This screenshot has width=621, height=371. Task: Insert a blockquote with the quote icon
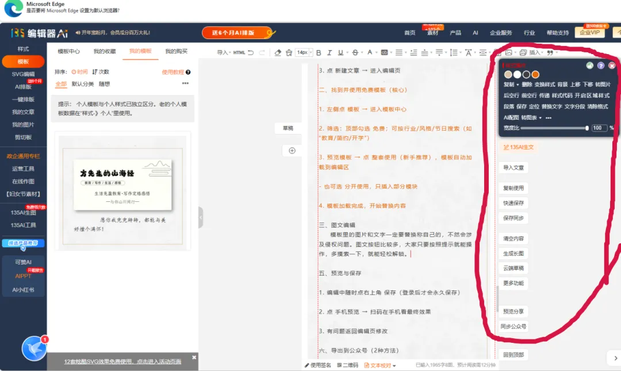tap(550, 52)
